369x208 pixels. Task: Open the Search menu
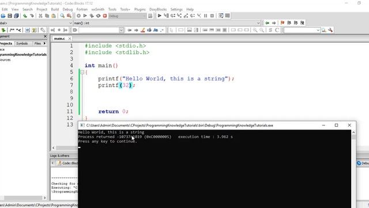[x=28, y=9]
